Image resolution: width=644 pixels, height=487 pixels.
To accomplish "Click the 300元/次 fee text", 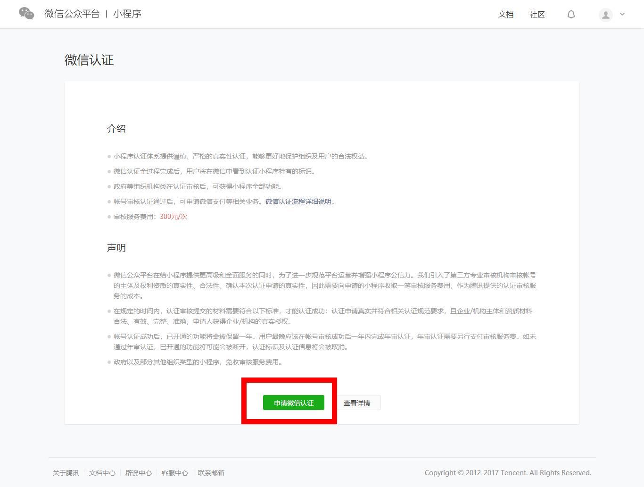I will pos(173,217).
